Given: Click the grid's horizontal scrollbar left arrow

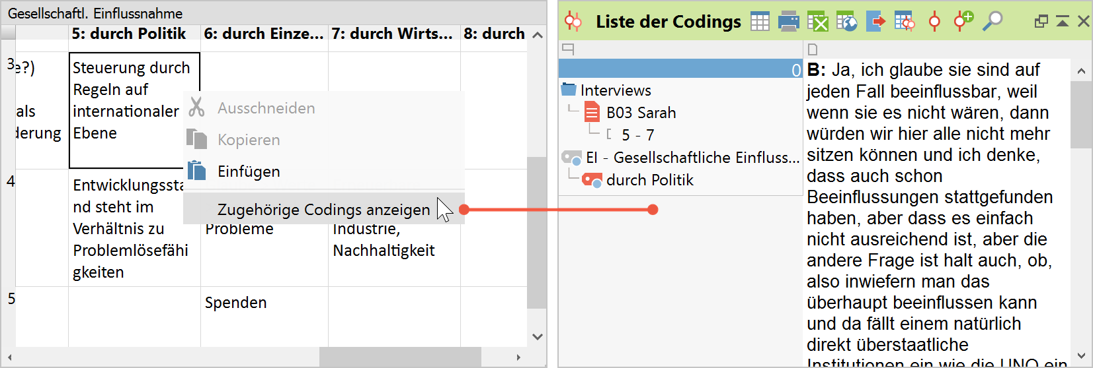Looking at the screenshot, I should tap(9, 357).
